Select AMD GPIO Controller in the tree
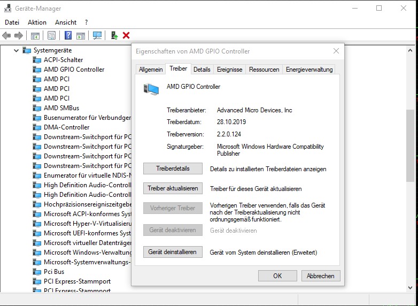 pyautogui.click(x=74, y=70)
